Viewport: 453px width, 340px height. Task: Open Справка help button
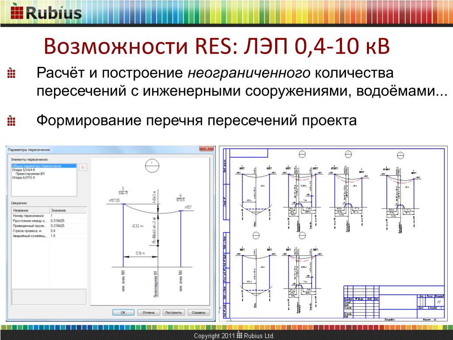coord(198,313)
